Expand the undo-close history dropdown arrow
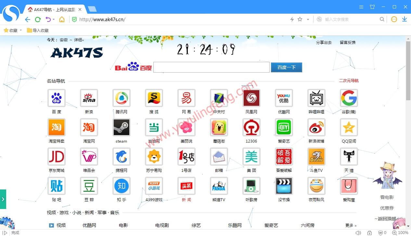This screenshot has width=411, height=236. 54,20
